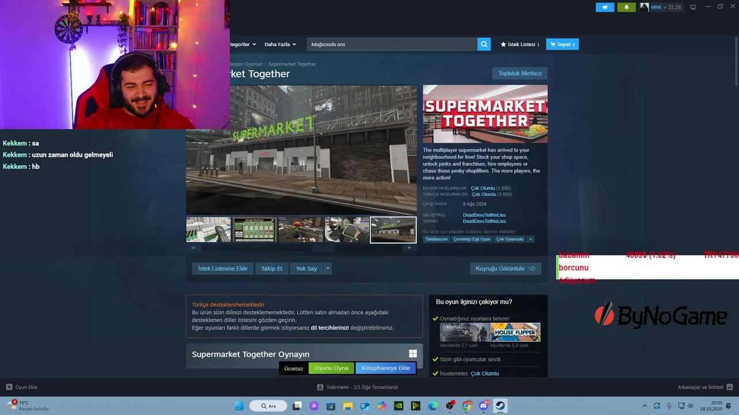Image resolution: width=739 pixels, height=415 pixels.
Task: Open the publisher DeadDevsTellNoLies link
Action: 484,221
